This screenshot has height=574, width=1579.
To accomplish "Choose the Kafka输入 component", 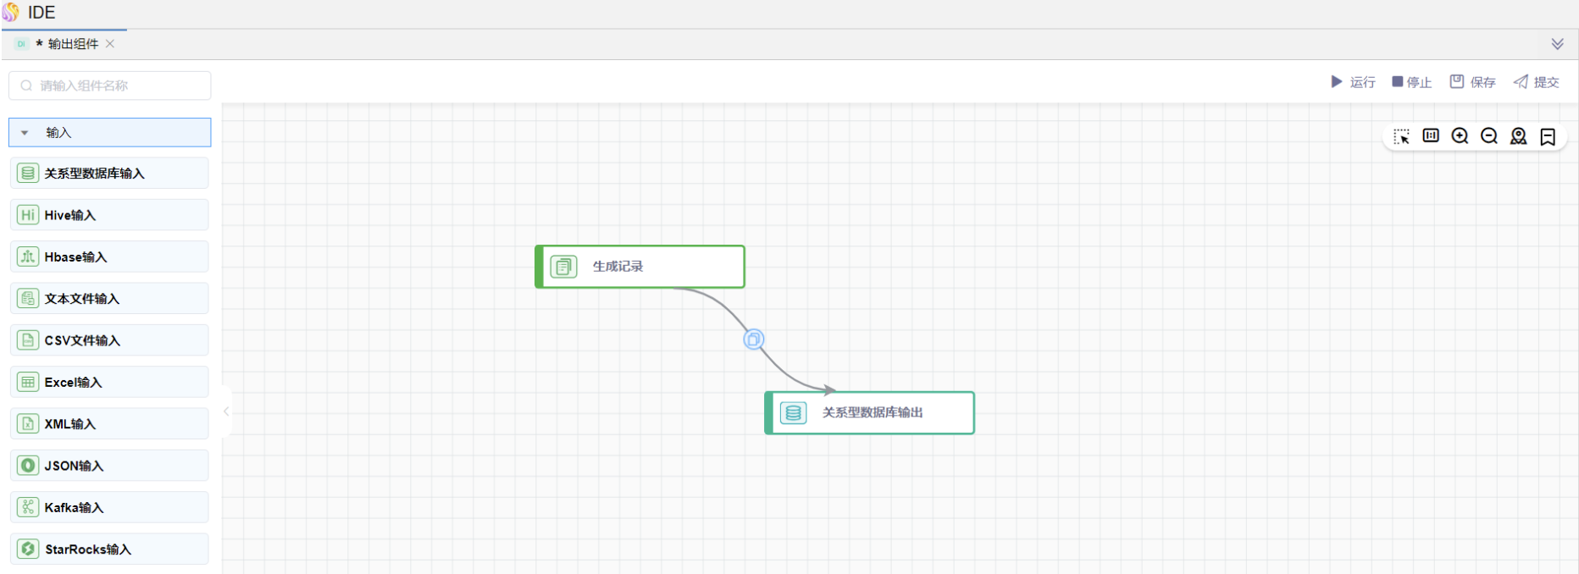I will click(x=109, y=507).
